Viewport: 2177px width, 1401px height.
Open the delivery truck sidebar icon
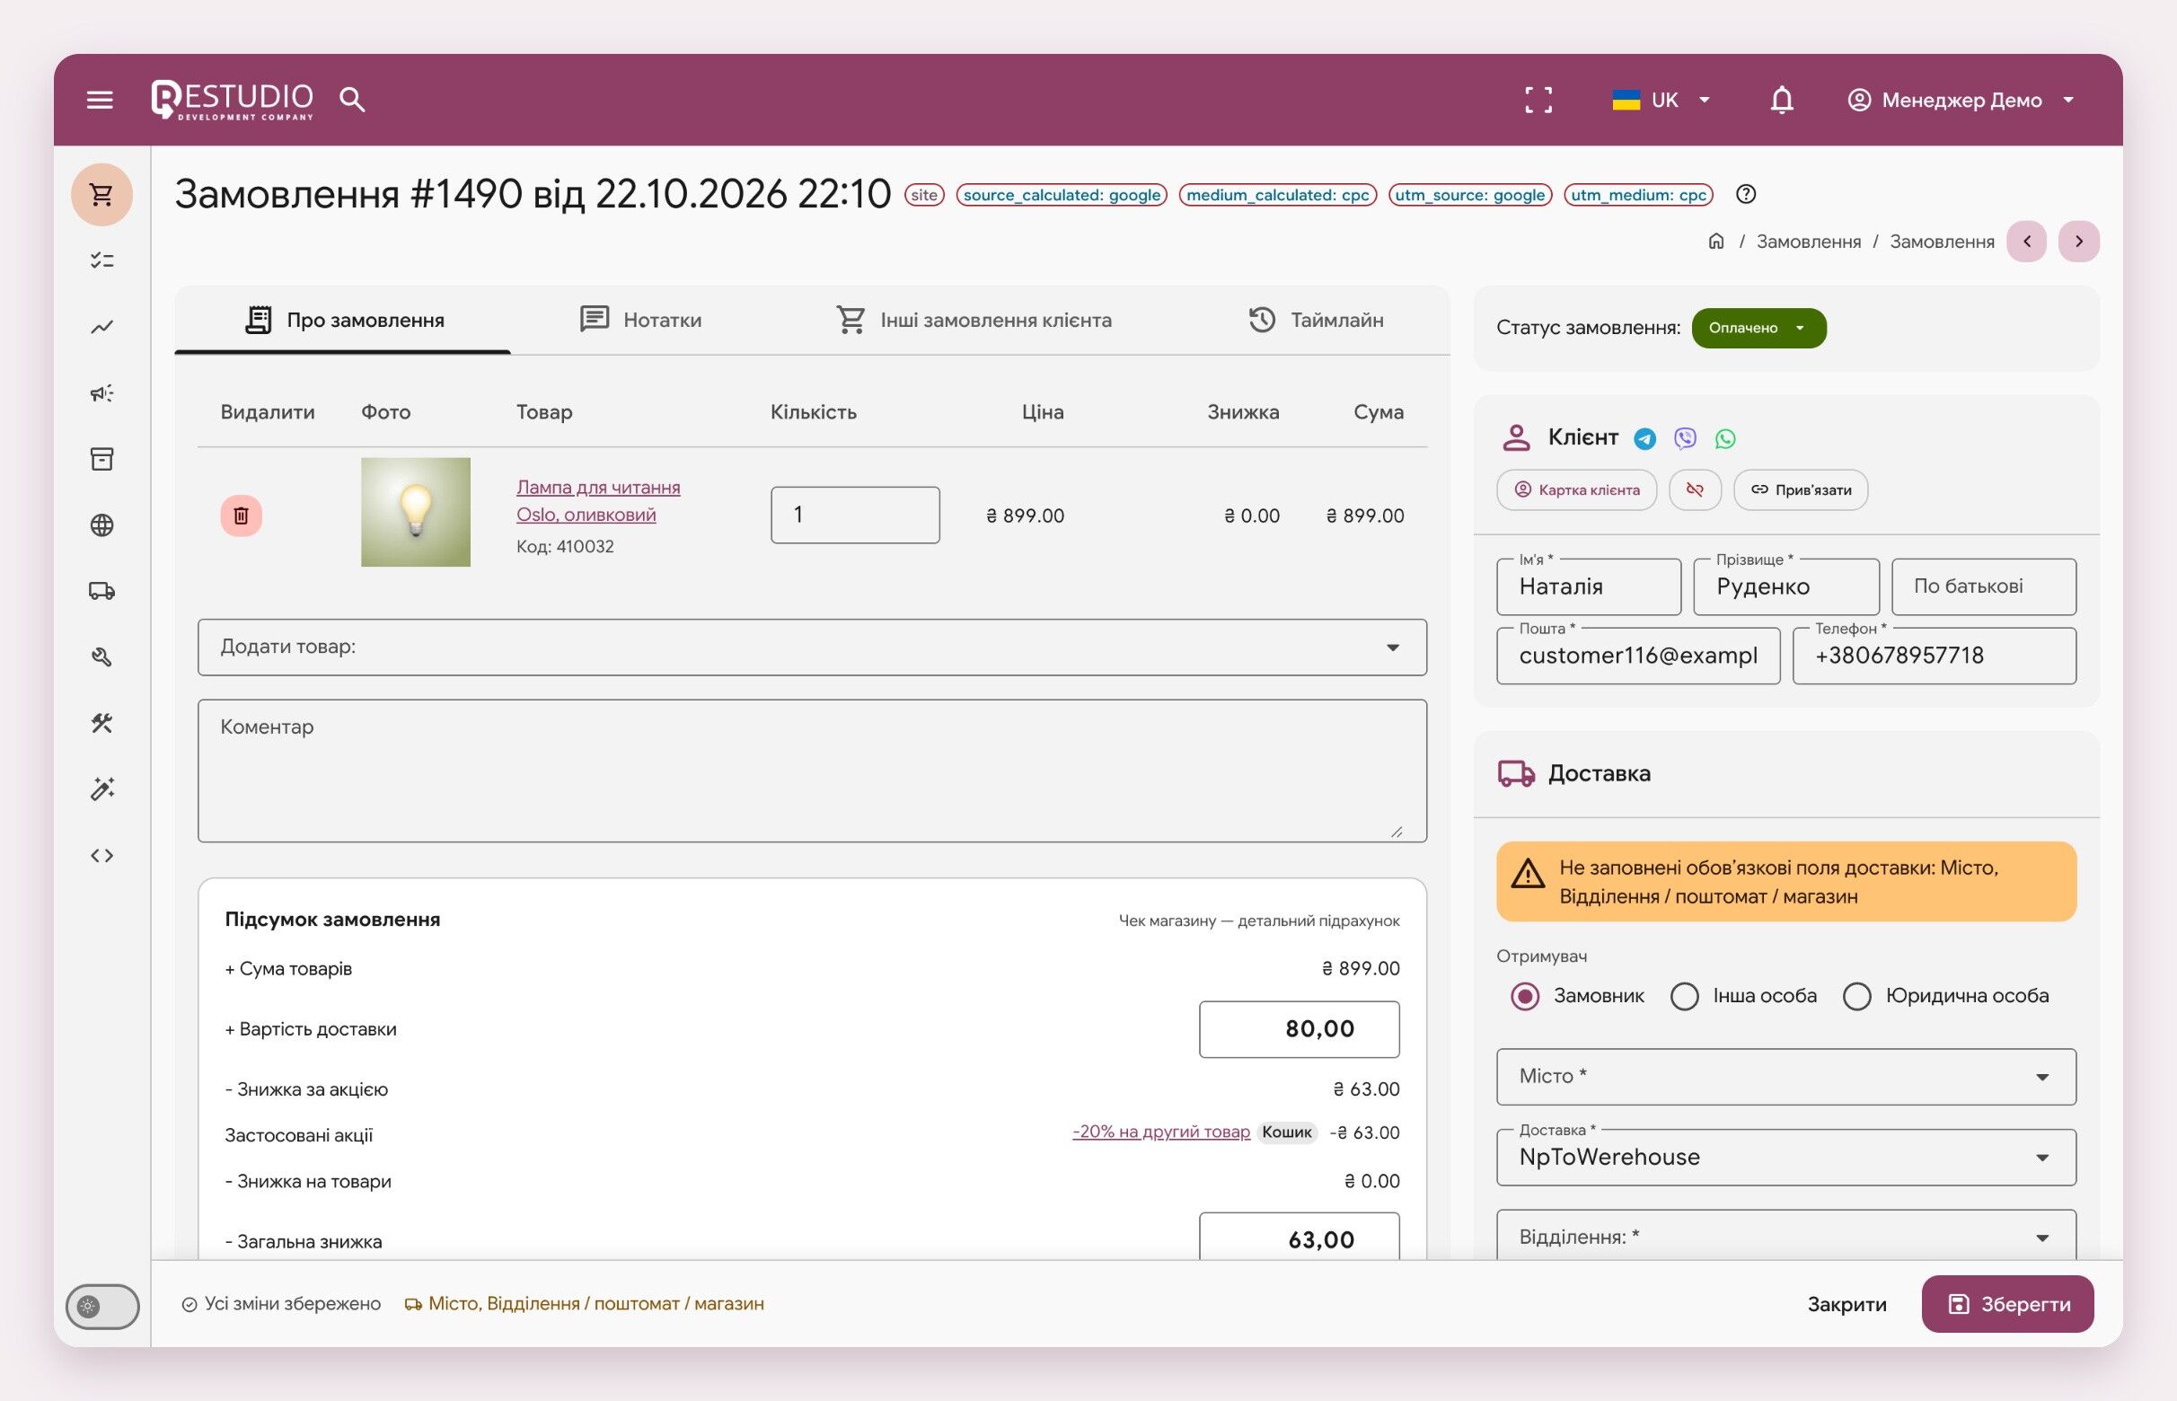tap(101, 591)
